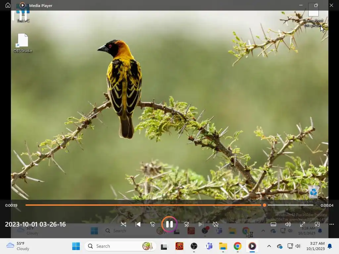Open the Windows Start menu
Image resolution: width=339 pixels, height=254 pixels.
point(76,246)
